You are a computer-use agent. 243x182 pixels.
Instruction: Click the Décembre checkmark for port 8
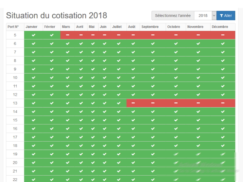pyautogui.click(x=223, y=61)
